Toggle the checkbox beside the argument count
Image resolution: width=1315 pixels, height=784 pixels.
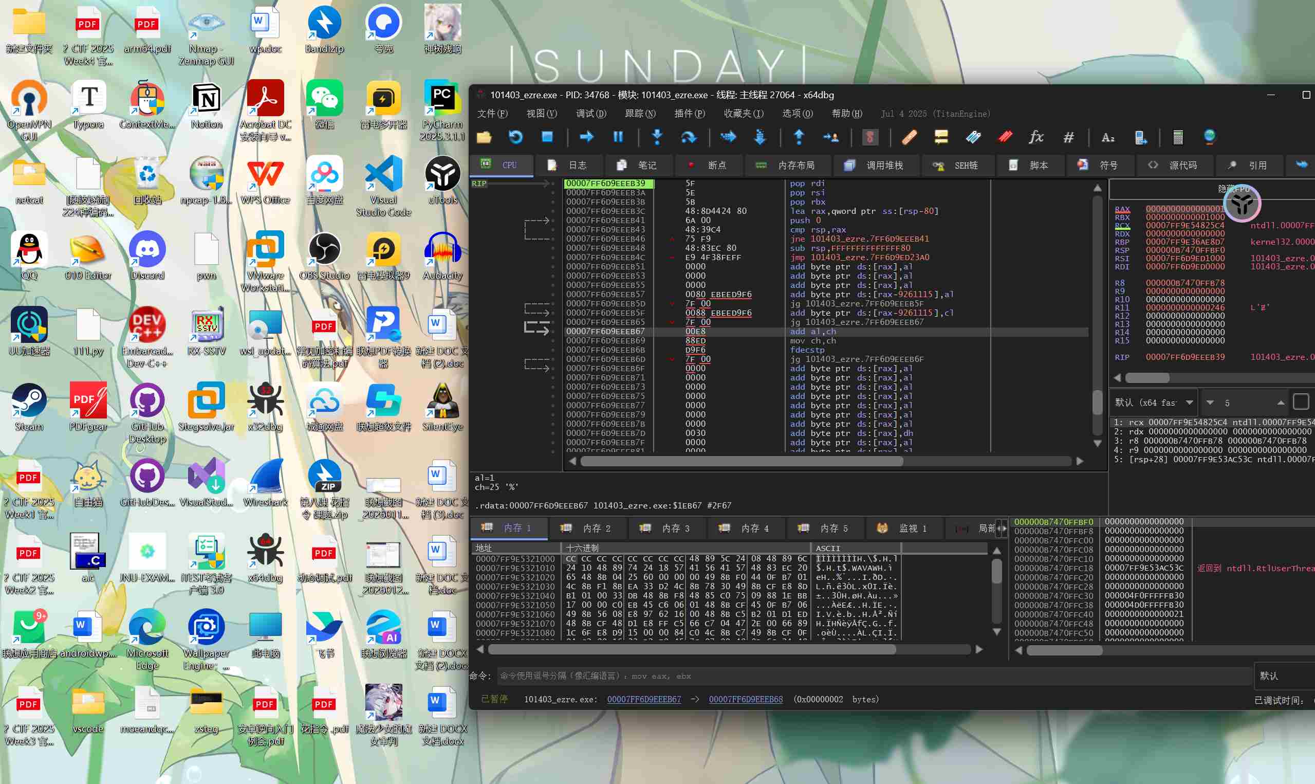1300,402
